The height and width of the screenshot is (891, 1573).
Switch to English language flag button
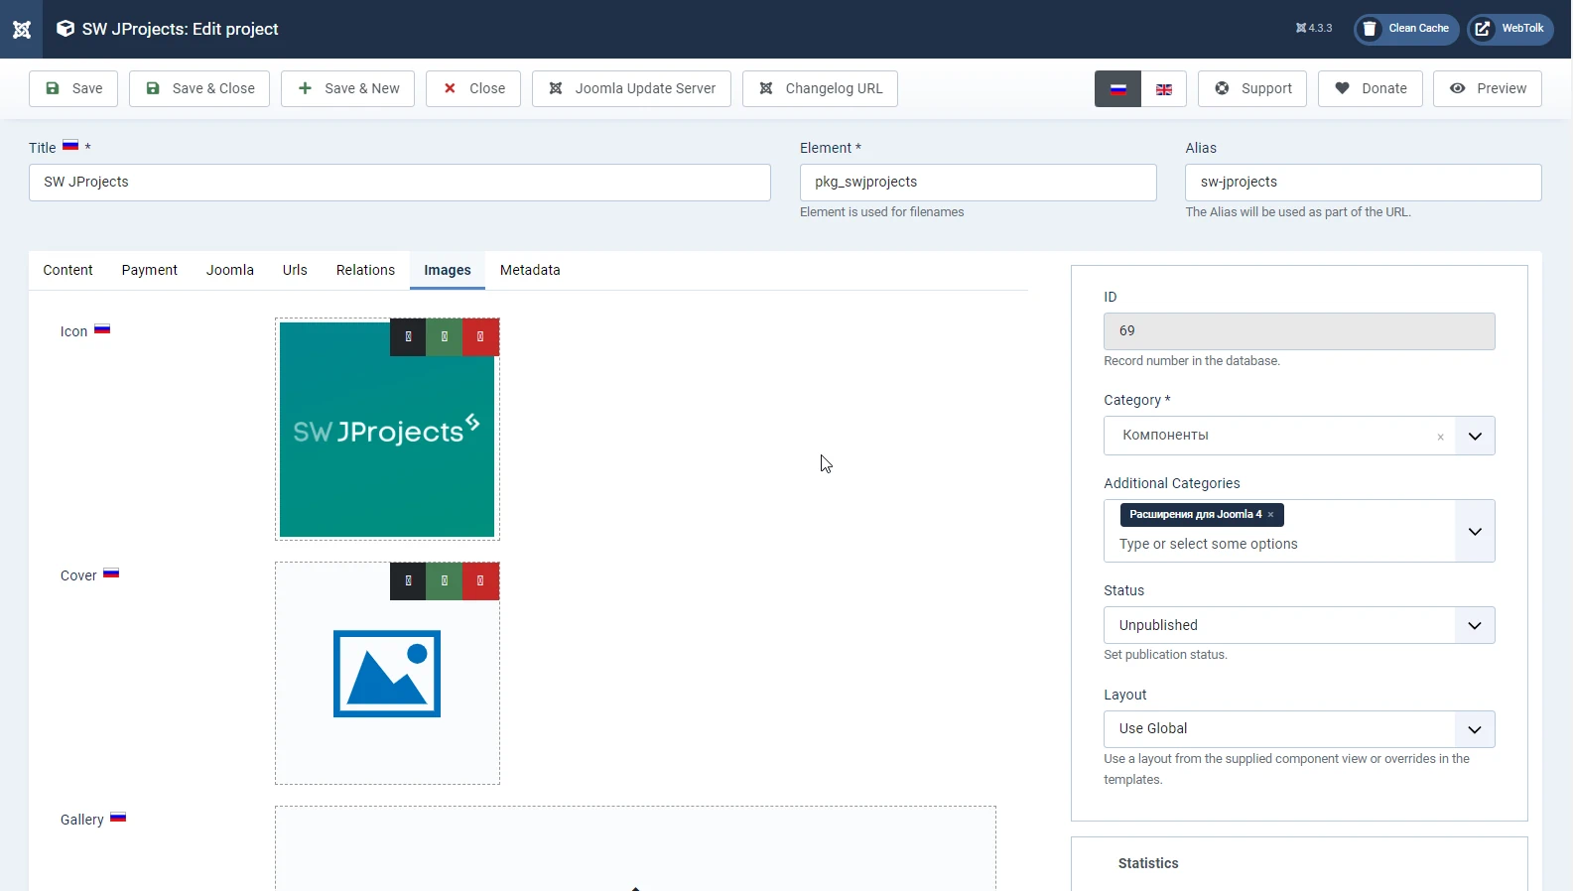pos(1164,89)
